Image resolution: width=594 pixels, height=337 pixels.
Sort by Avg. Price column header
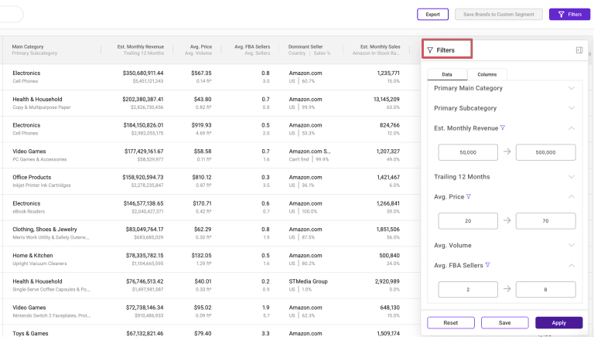[x=201, y=46]
